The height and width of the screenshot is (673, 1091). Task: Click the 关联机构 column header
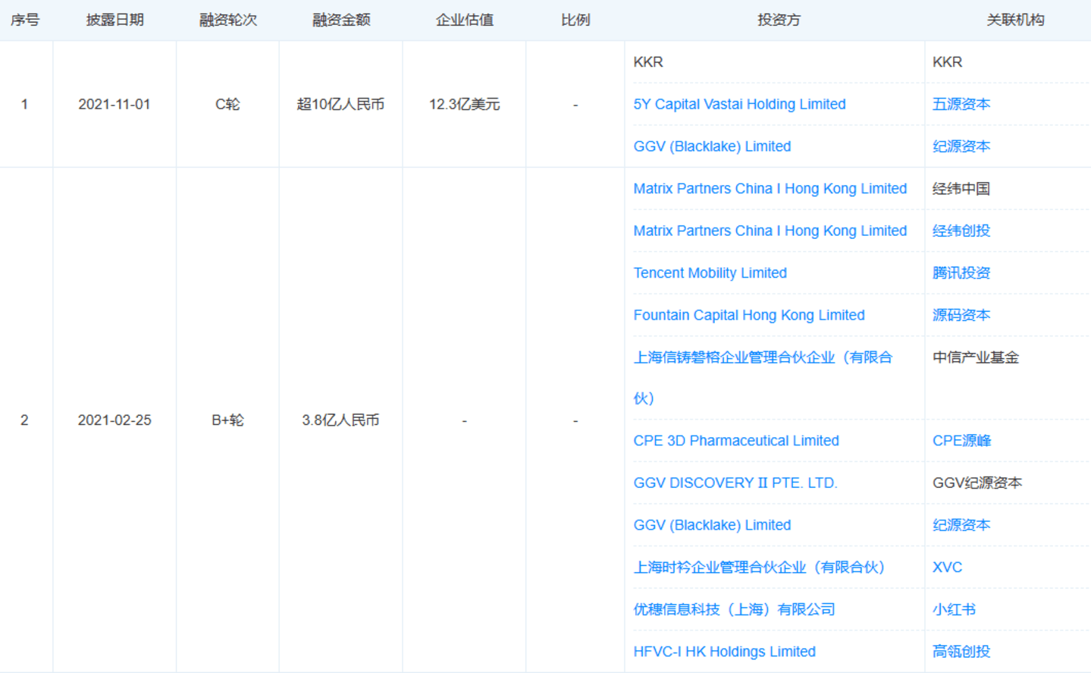[1015, 20]
